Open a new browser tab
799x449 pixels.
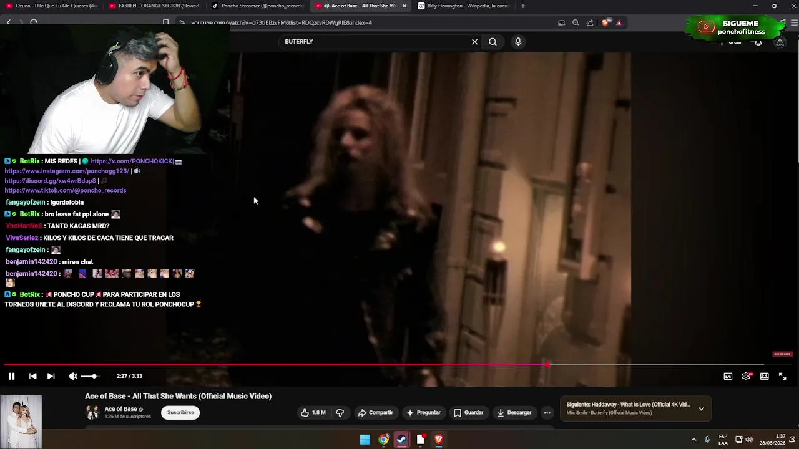coord(522,6)
